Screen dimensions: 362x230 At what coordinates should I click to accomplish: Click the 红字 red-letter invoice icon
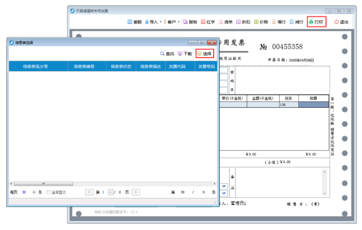click(208, 22)
